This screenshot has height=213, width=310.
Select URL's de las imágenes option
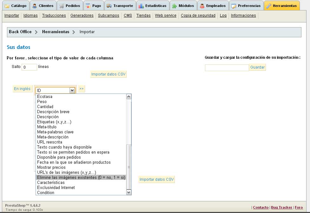[81, 172]
